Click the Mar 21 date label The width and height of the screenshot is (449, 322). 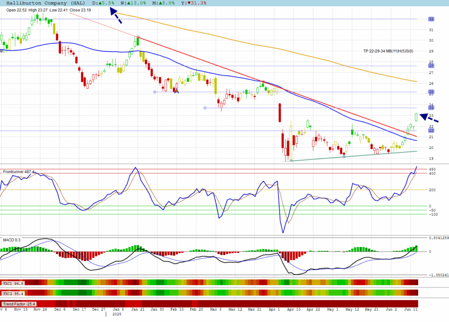[x=255, y=309]
